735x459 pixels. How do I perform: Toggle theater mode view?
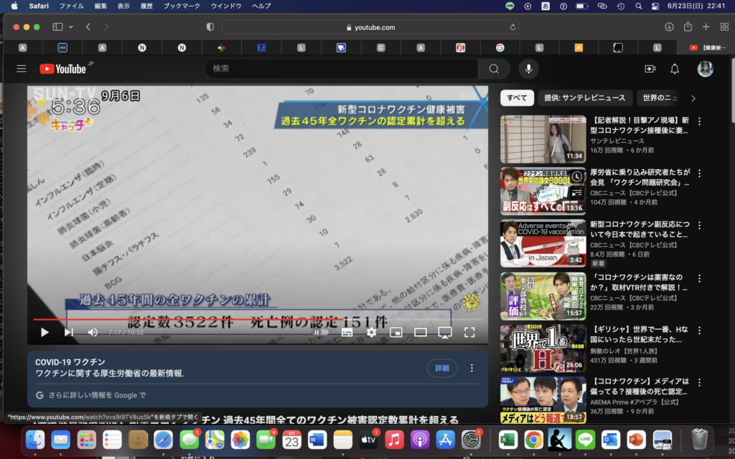point(421,332)
